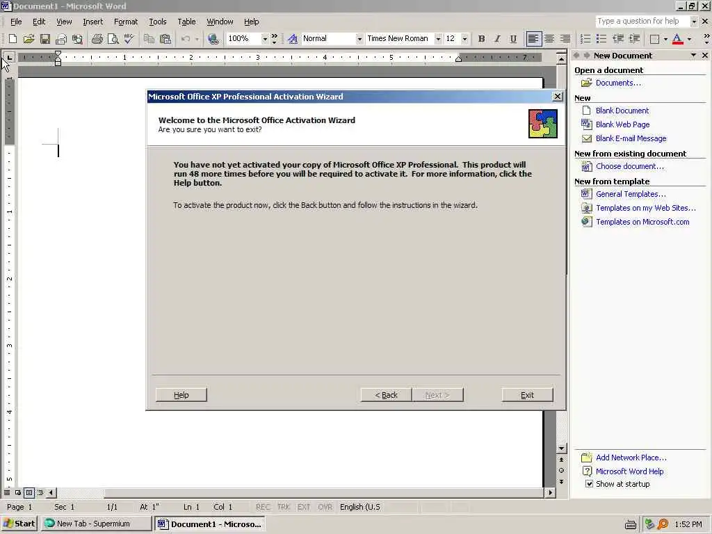Click the wizard's Help button
The image size is (712, 534).
click(x=181, y=395)
